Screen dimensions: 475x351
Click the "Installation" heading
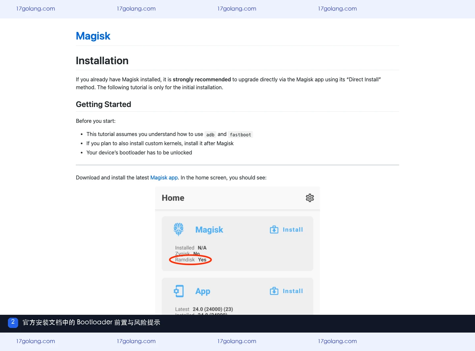tap(102, 61)
